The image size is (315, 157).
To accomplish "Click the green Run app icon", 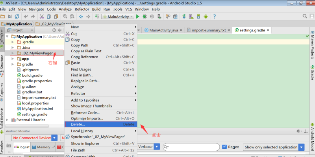I will click(137, 17).
